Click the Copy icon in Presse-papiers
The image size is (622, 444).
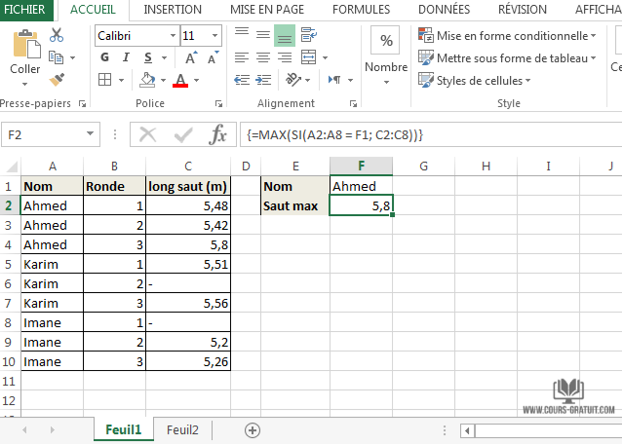(x=56, y=56)
